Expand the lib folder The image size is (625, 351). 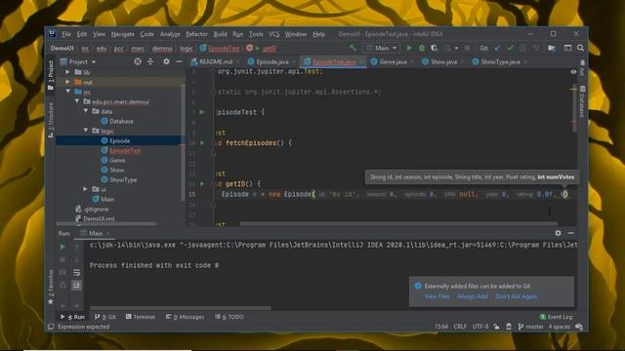(x=67, y=72)
